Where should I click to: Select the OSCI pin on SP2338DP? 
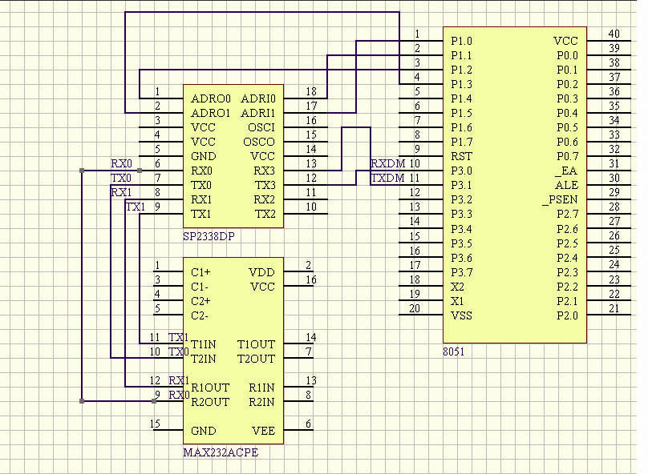tap(261, 127)
